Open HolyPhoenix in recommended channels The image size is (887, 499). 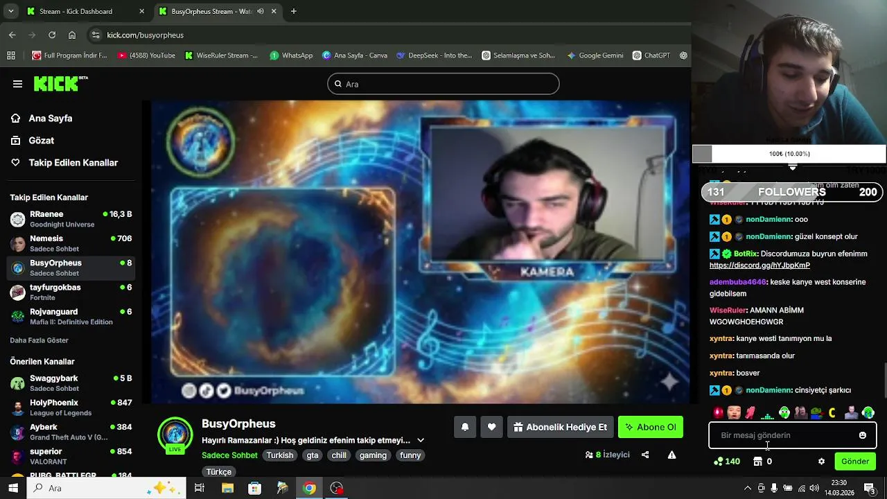71,408
